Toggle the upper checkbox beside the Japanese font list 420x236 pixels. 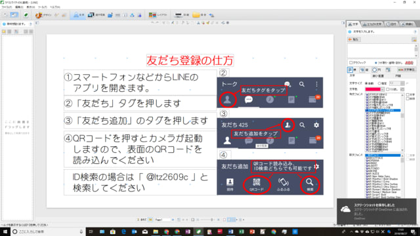(x=408, y=94)
